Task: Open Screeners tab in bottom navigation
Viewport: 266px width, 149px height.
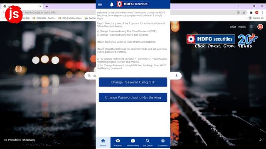Action: click(x=163, y=142)
